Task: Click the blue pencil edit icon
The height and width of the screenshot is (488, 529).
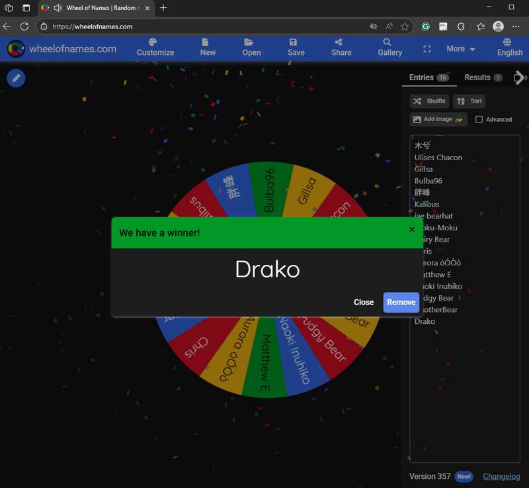Action: tap(16, 78)
